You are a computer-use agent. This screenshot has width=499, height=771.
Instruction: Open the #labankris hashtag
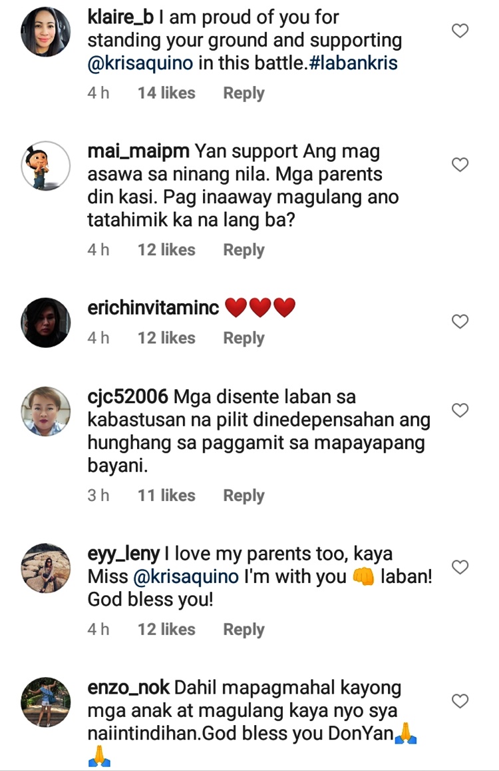point(353,63)
